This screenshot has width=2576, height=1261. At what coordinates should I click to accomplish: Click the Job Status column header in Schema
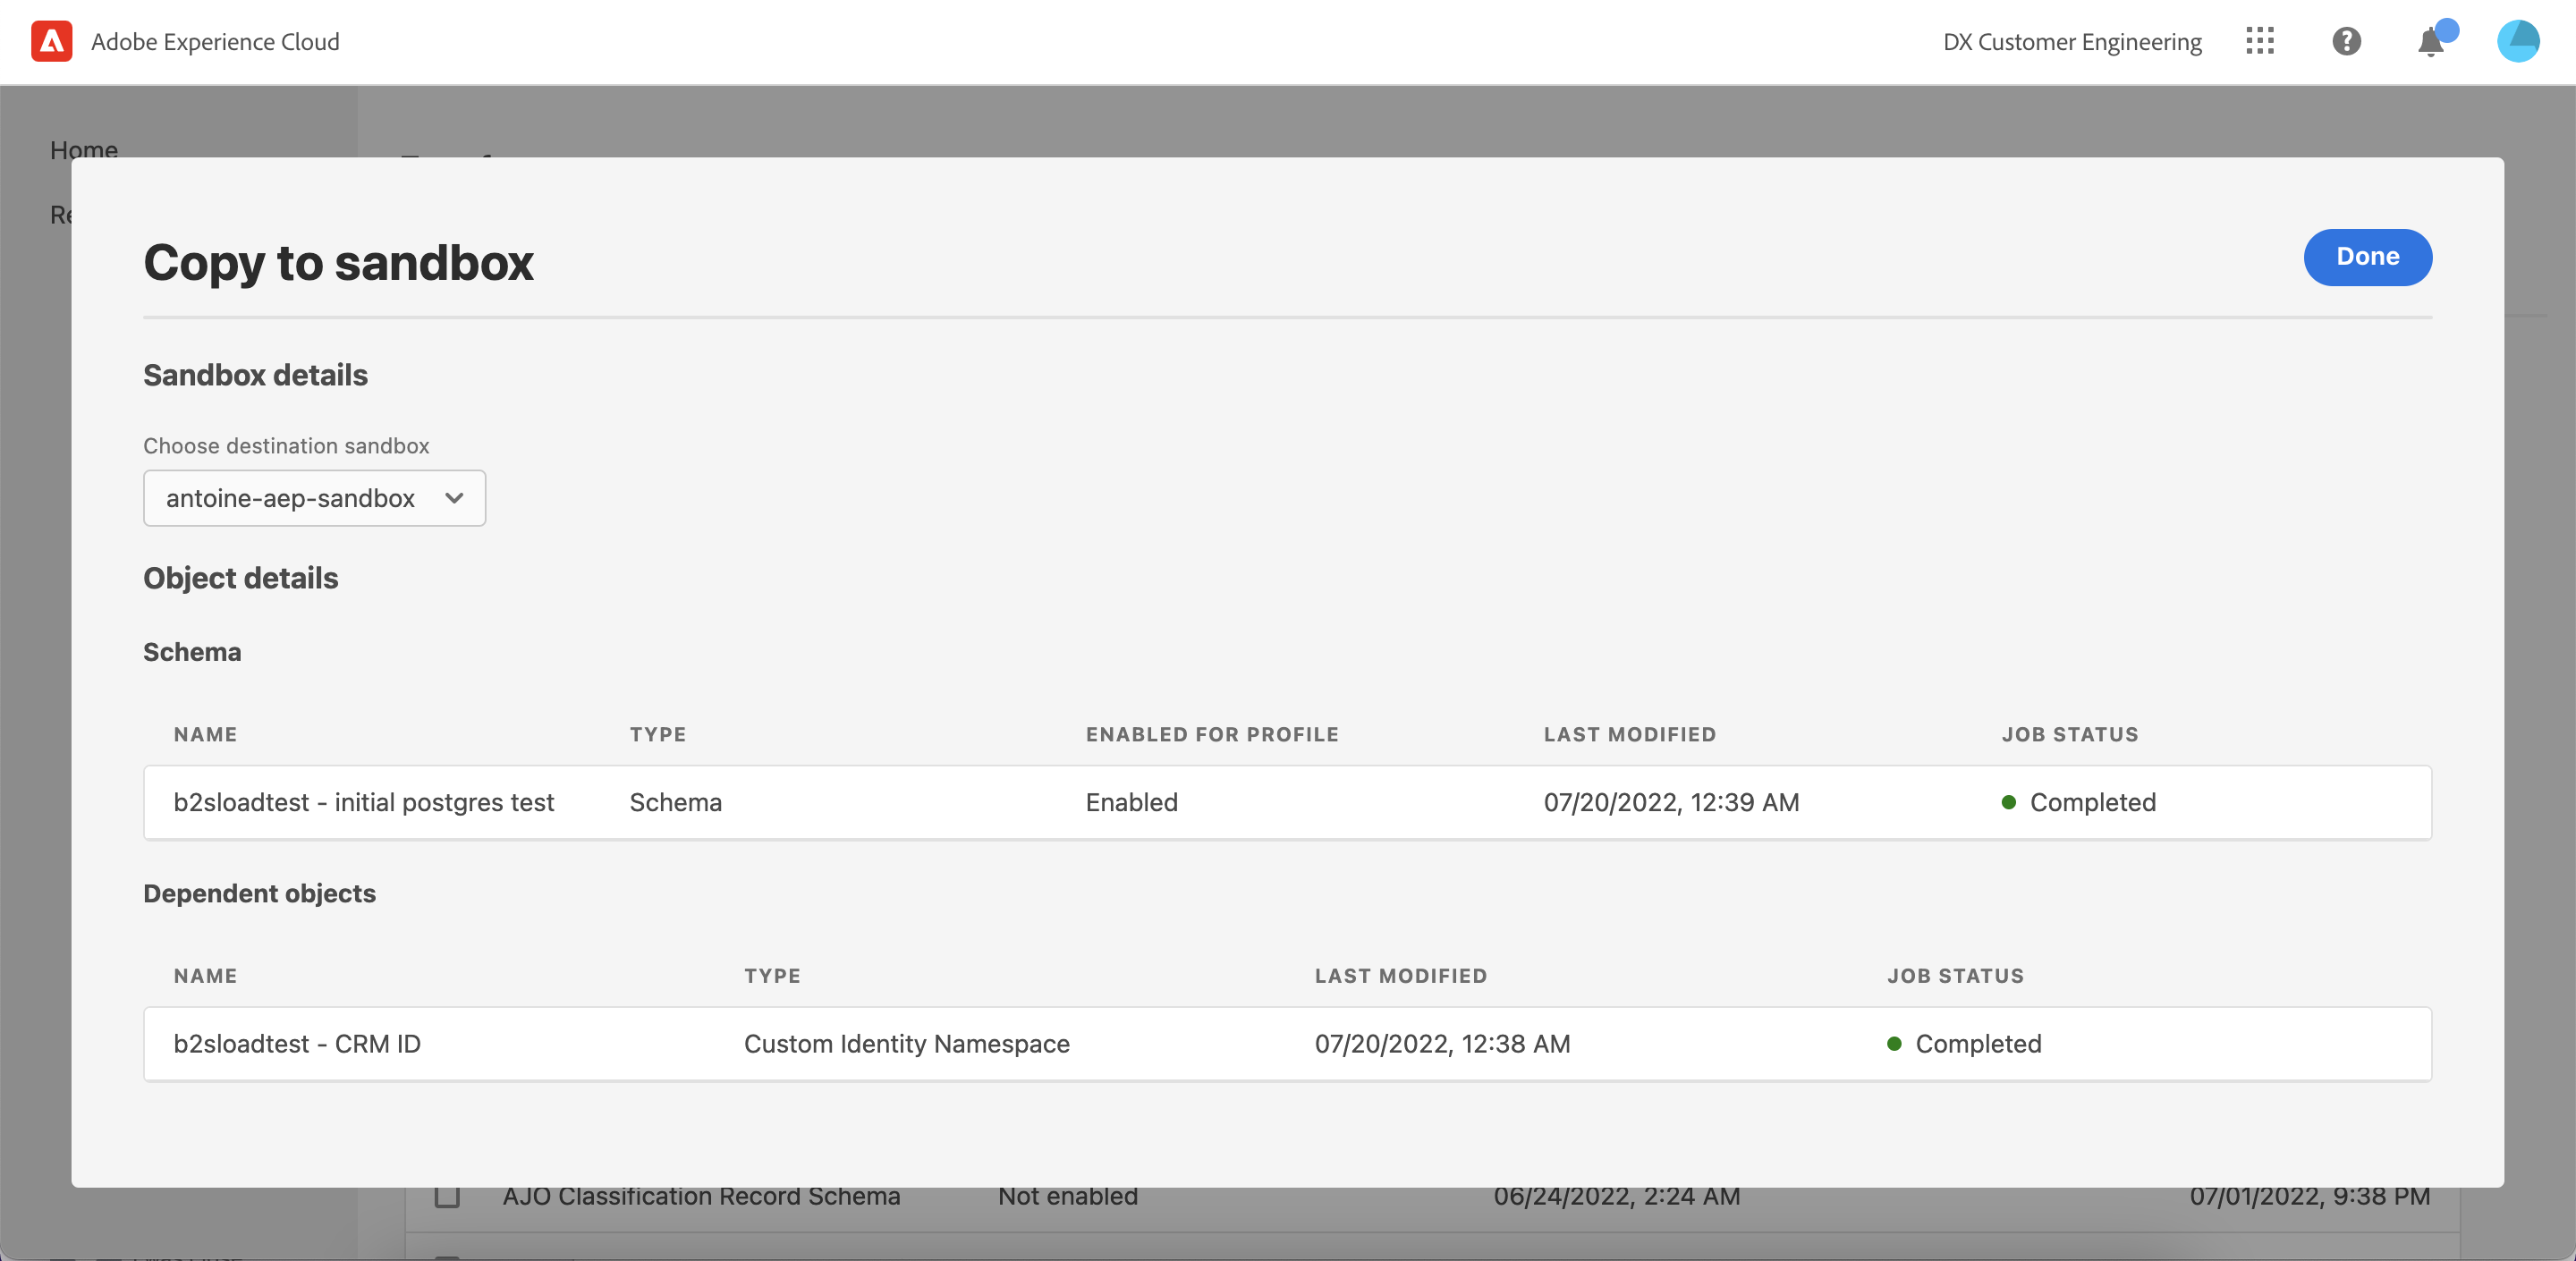[x=2069, y=734]
